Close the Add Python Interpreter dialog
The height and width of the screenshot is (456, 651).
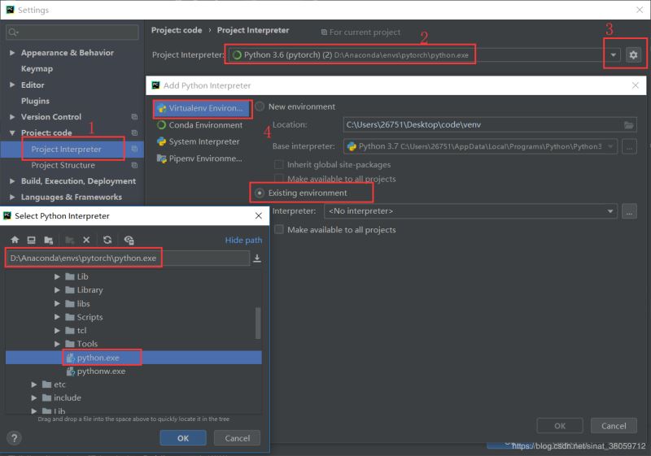pyautogui.click(x=636, y=85)
